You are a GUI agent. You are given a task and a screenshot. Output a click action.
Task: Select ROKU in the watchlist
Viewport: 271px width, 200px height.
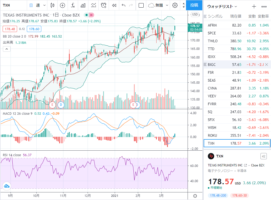tap(237, 135)
